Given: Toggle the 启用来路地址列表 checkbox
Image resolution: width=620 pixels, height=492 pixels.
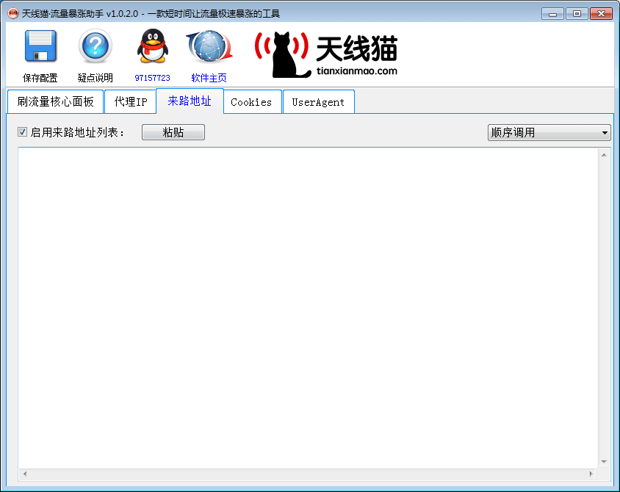Looking at the screenshot, I should point(22,132).
